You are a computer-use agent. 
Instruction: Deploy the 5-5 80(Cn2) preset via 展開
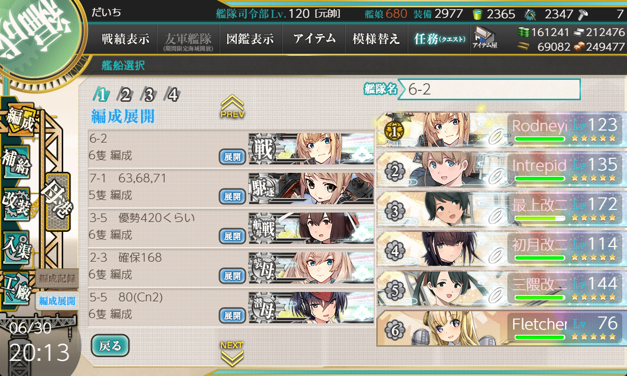(x=233, y=315)
